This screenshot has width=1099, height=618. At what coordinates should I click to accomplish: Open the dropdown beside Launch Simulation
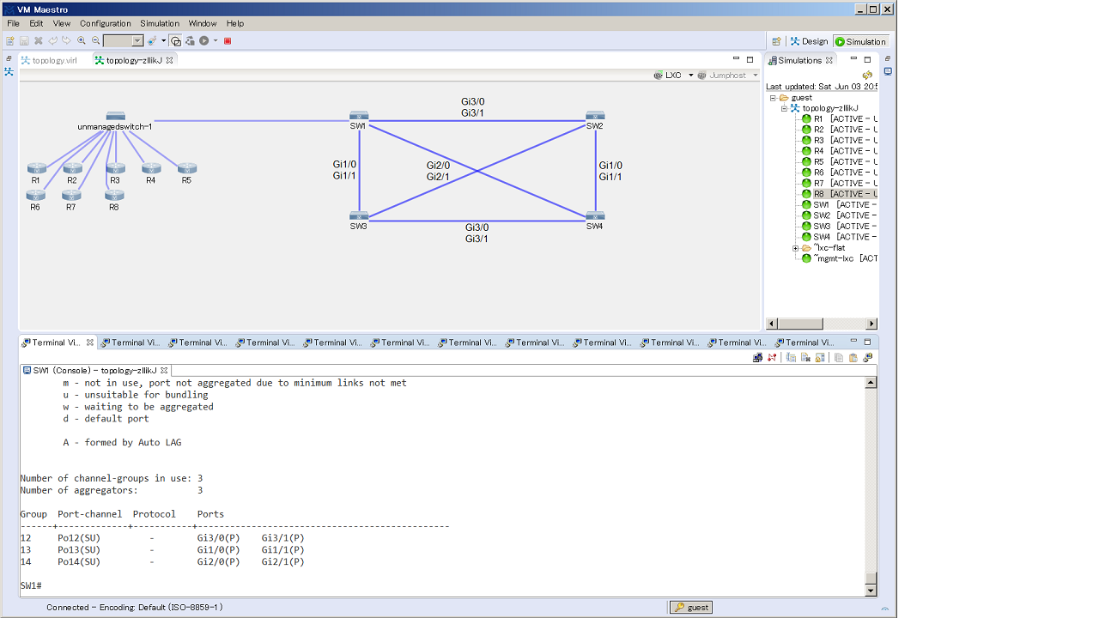point(216,40)
